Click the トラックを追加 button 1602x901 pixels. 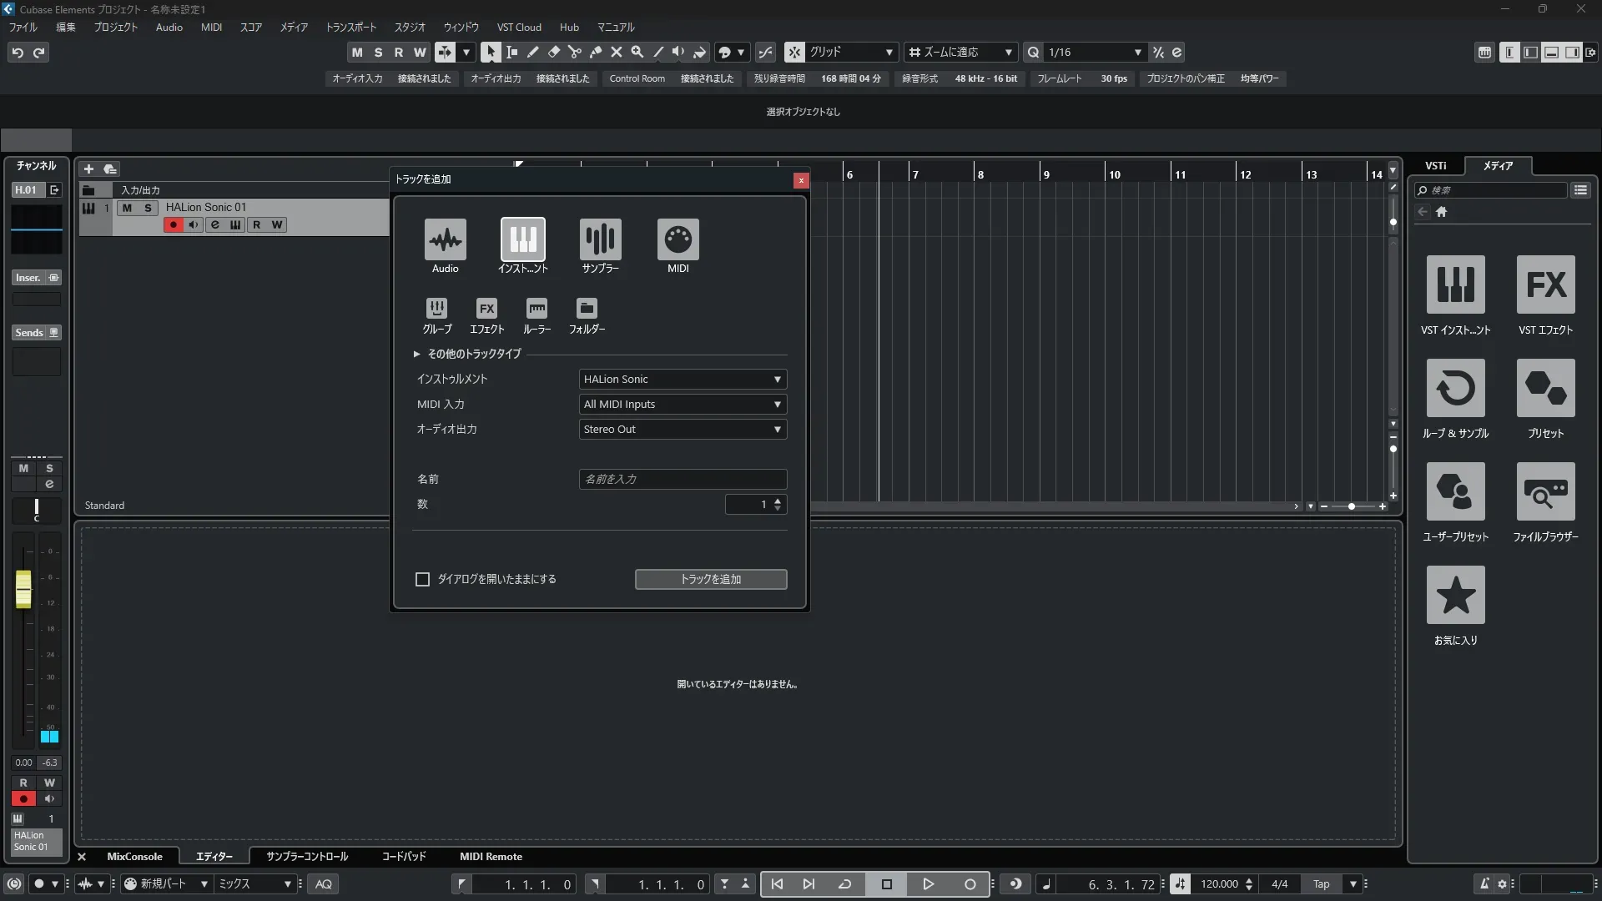click(x=710, y=580)
